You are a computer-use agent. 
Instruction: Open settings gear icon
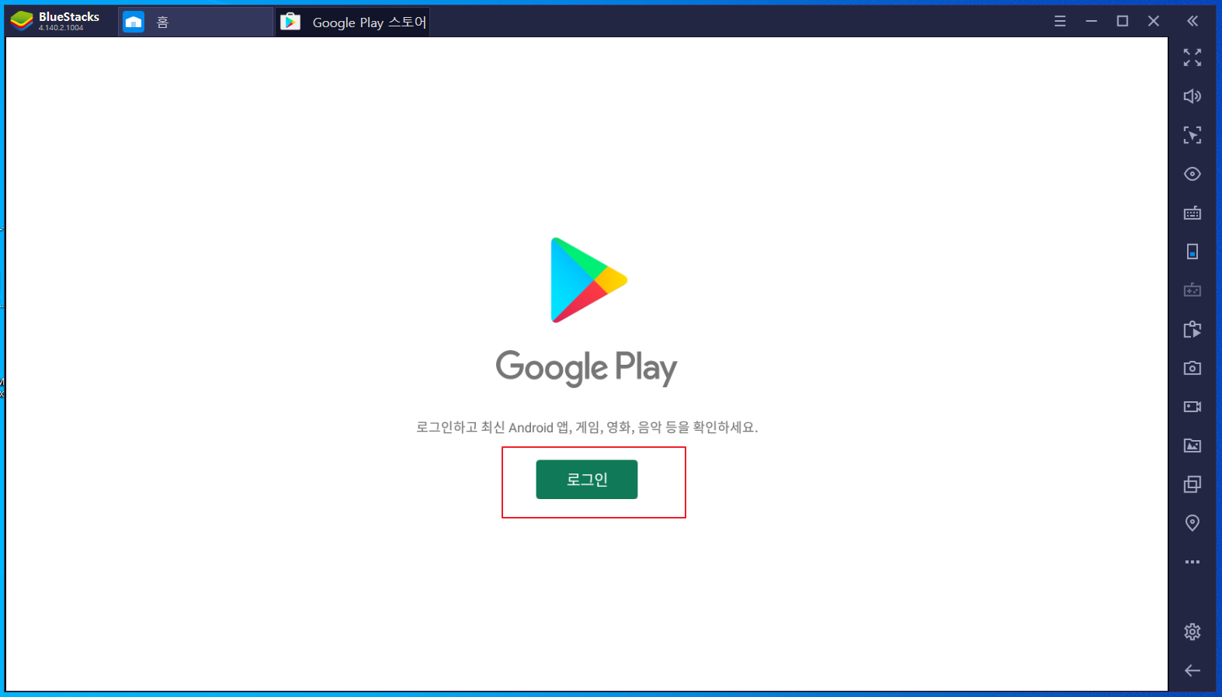(1192, 632)
